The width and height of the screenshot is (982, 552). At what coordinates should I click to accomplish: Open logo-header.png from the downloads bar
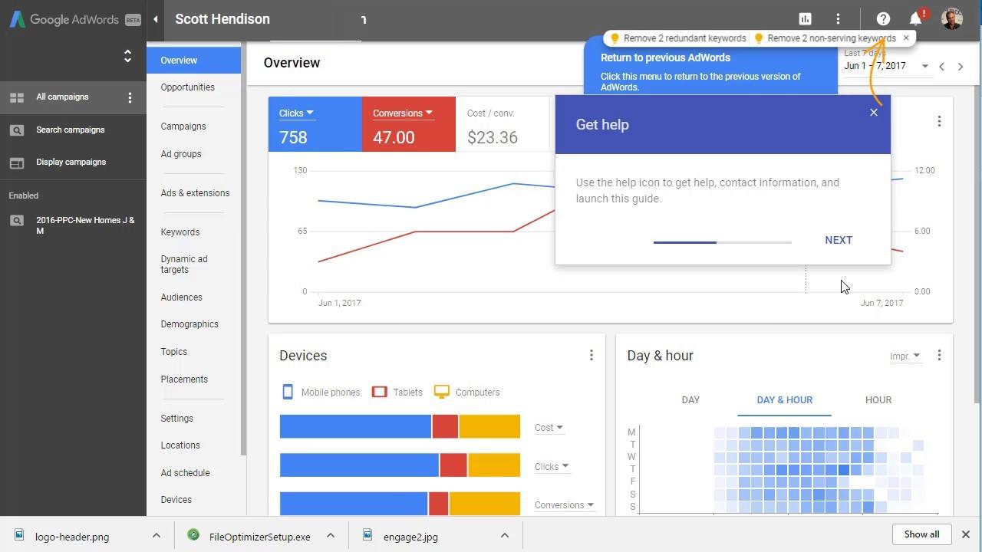point(71,537)
